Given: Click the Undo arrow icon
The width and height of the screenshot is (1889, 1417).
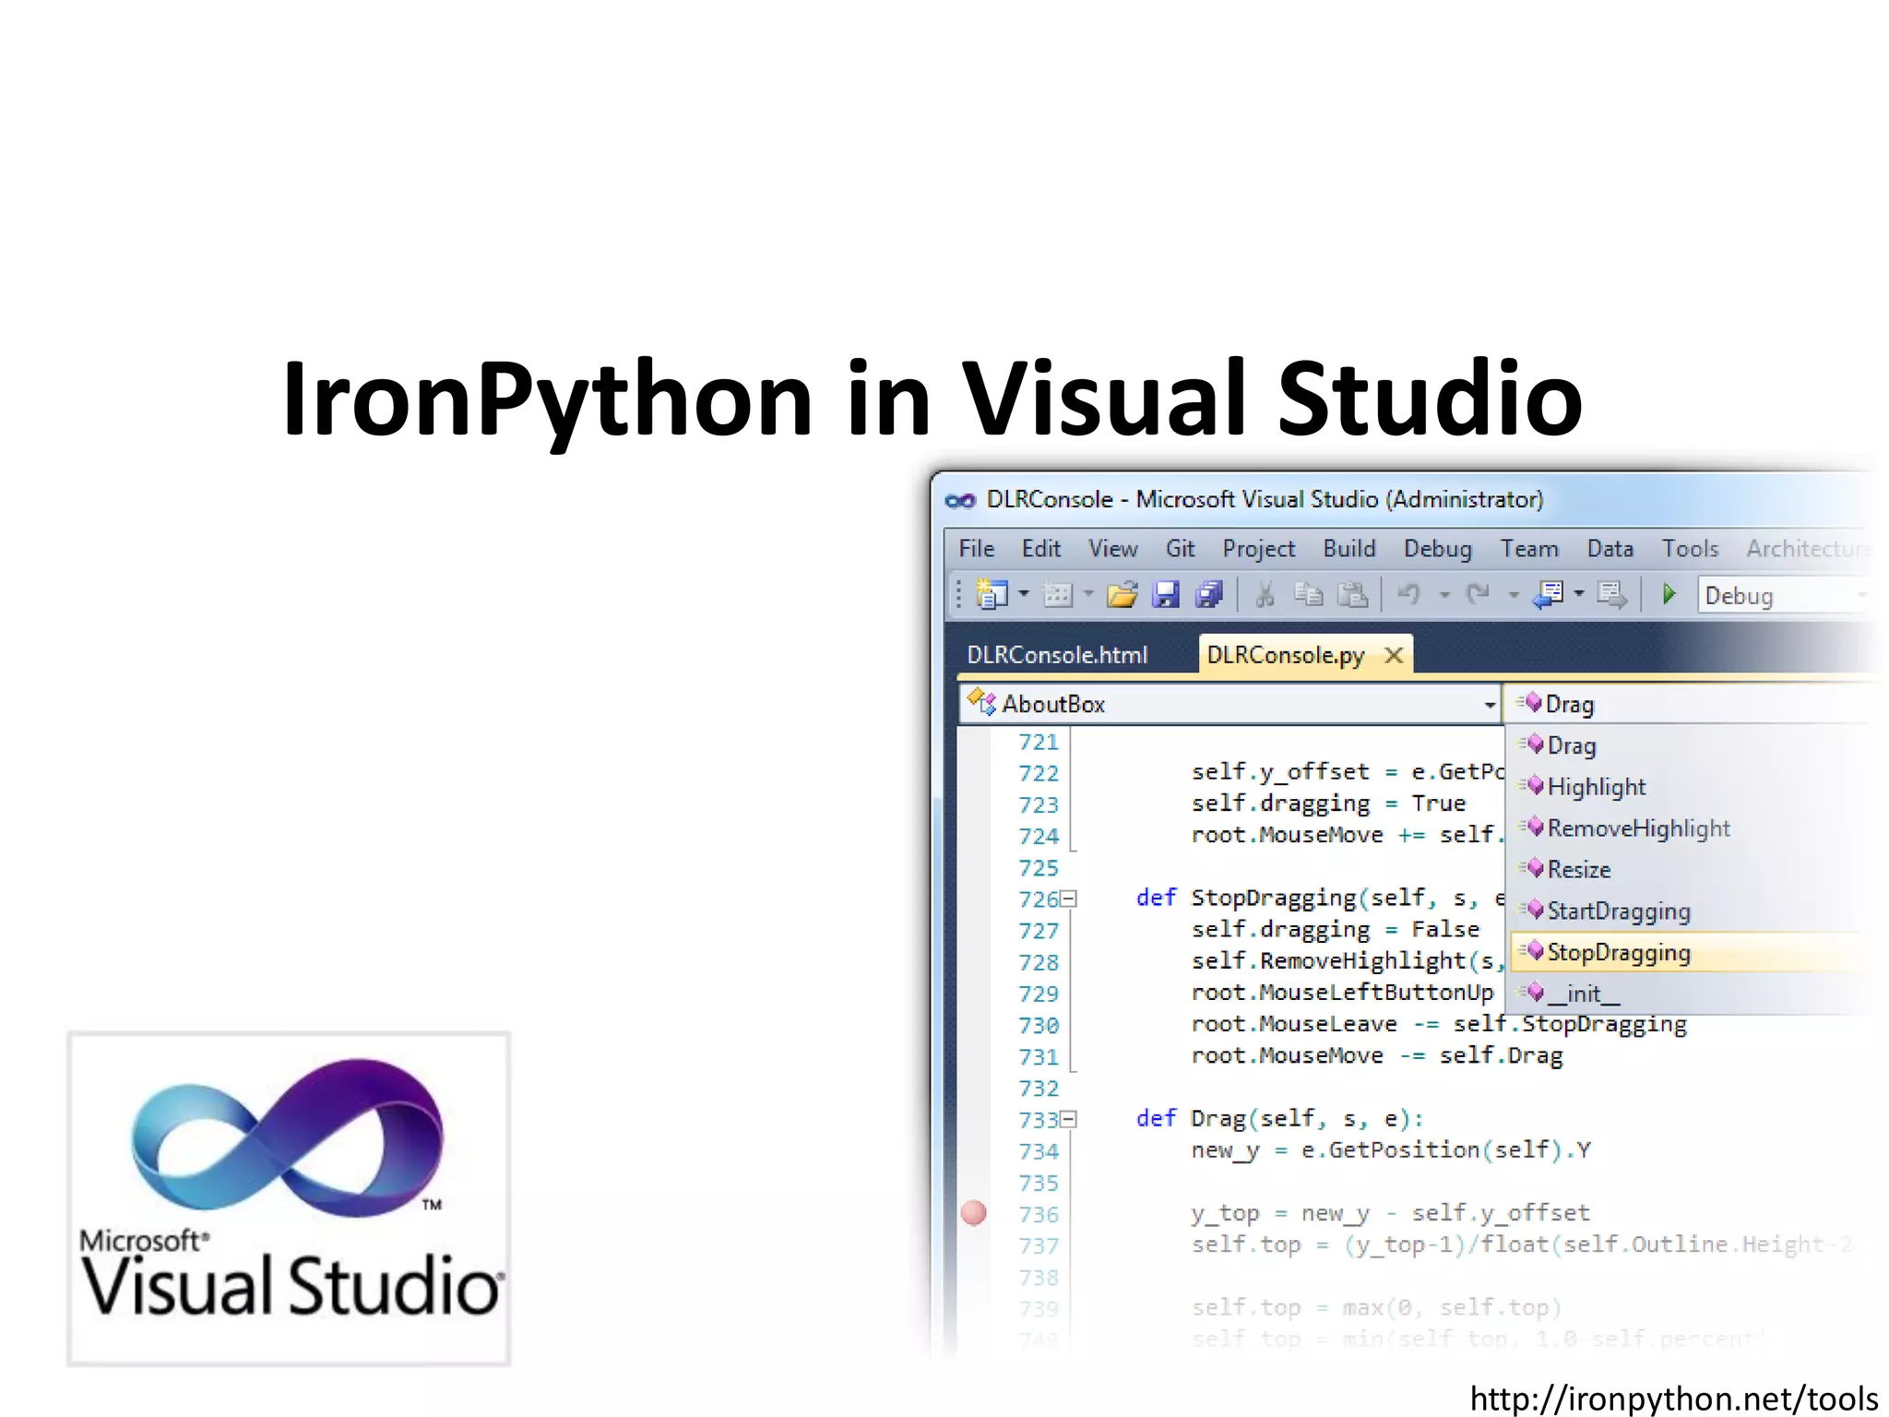Looking at the screenshot, I should (1408, 594).
